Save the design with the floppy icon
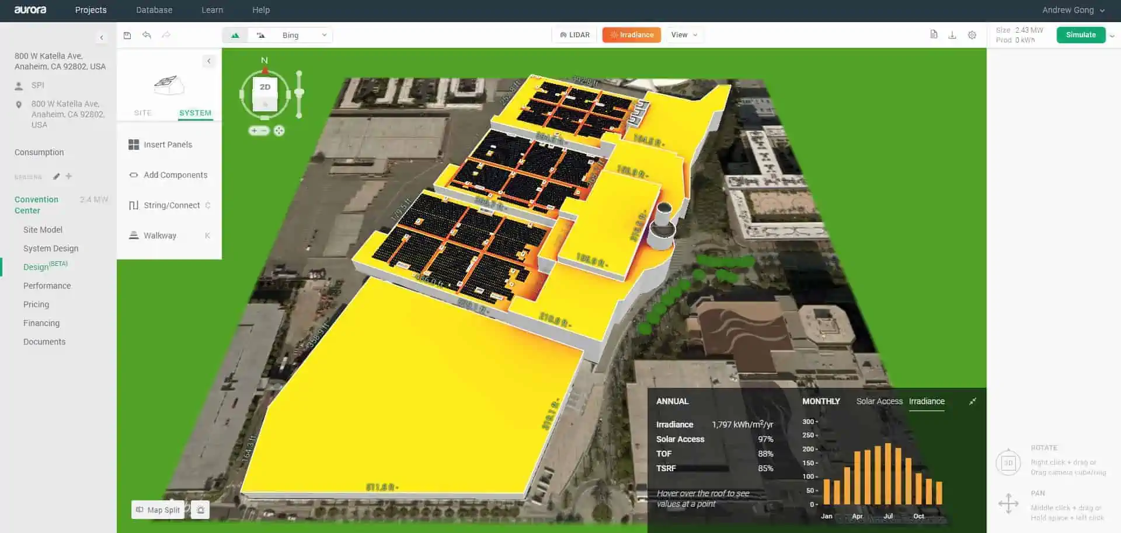The width and height of the screenshot is (1121, 533). pyautogui.click(x=127, y=35)
